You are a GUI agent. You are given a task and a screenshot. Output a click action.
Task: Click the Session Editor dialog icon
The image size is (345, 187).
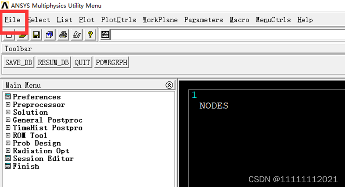click(8, 158)
